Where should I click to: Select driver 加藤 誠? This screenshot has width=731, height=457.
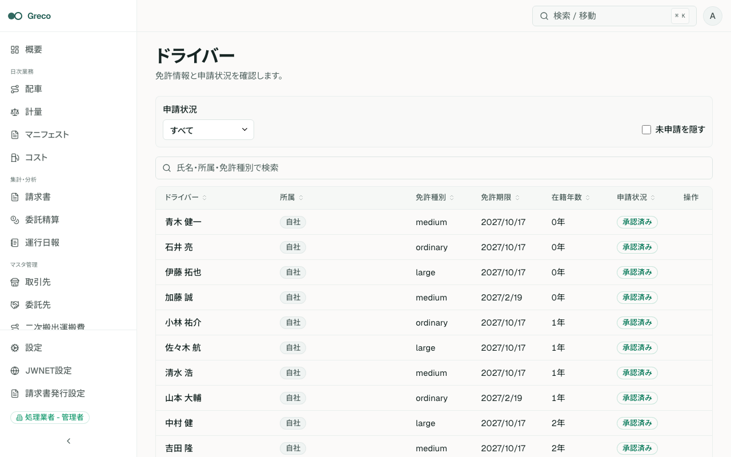[179, 298]
